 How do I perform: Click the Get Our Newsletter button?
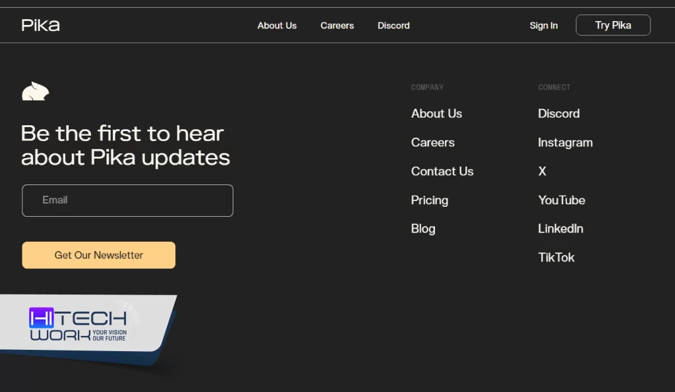click(x=99, y=255)
